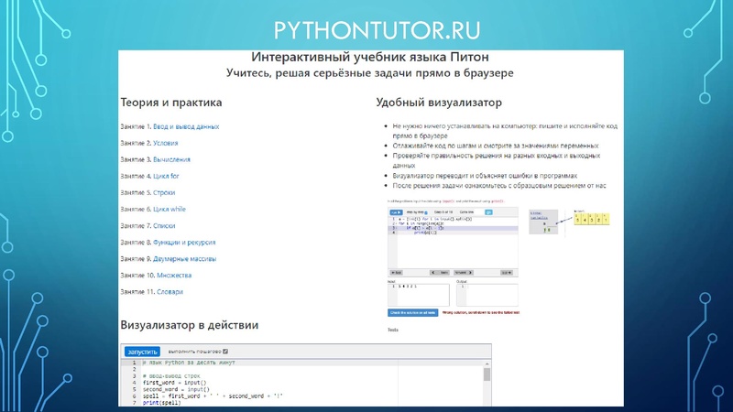
Task: Click the last-step button in visualizer thumbnail
Action: point(507,273)
